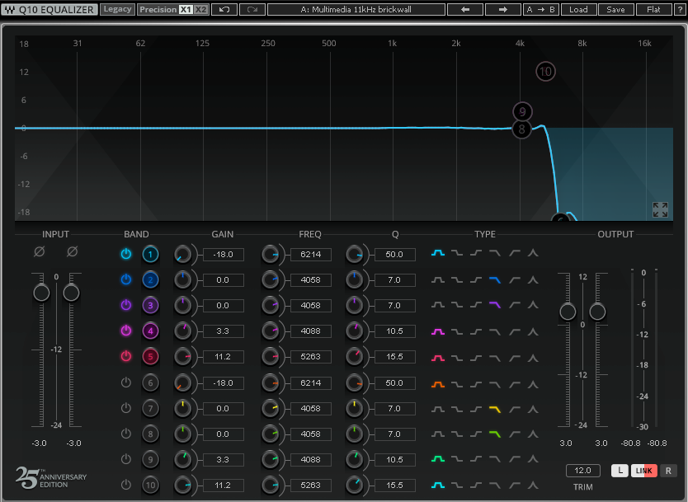
Task: Select band 10 number circle in list
Action: point(150,485)
